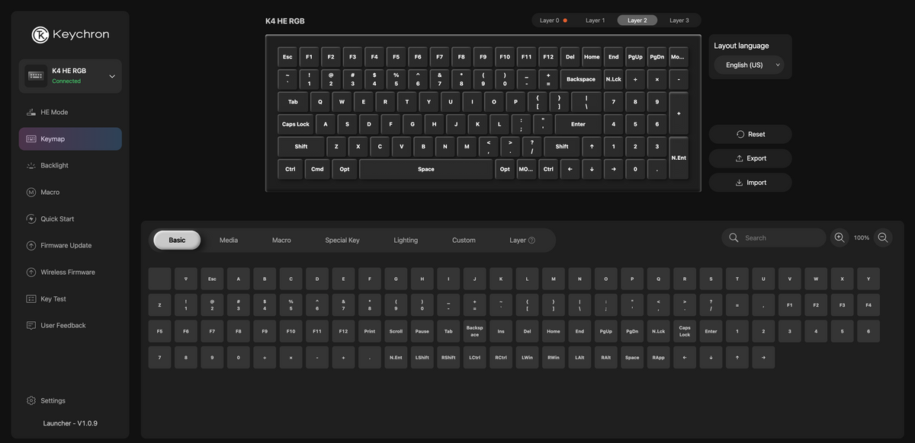The height and width of the screenshot is (443, 915).
Task: Choose the RApp keycode in the list
Action: coord(659,358)
